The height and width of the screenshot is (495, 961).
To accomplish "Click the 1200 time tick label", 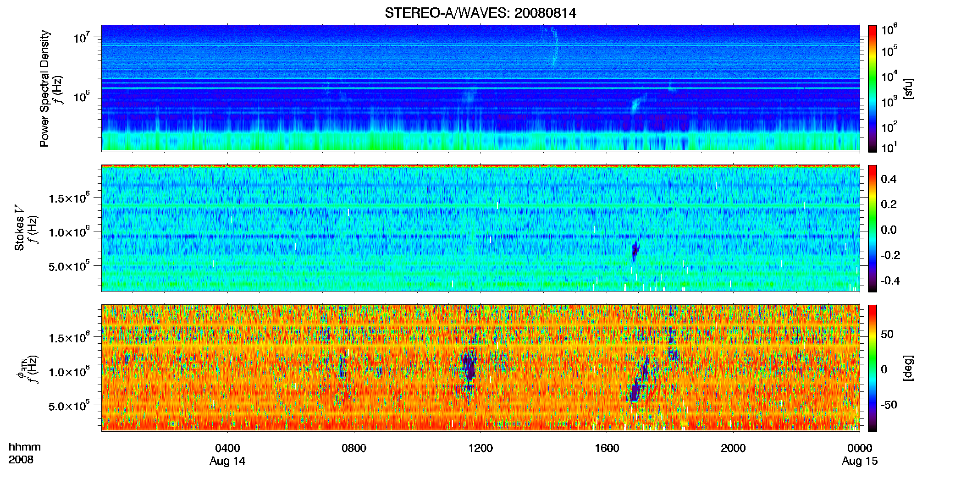I will (480, 448).
